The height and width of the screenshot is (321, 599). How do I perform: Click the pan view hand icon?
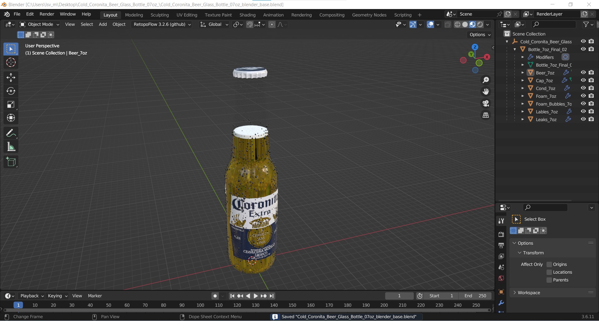point(486,92)
